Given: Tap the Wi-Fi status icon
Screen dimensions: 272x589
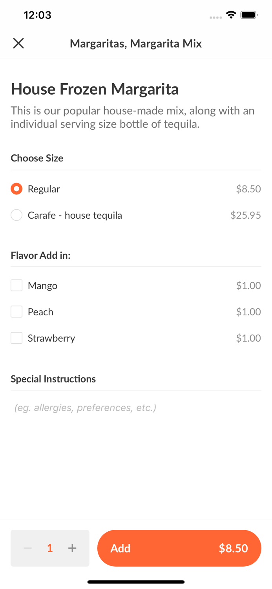Looking at the screenshot, I should 231,15.
